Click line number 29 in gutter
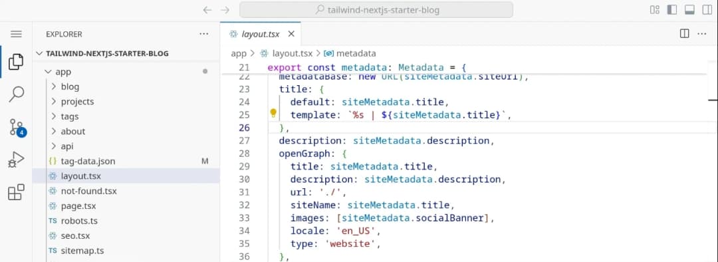 244,166
